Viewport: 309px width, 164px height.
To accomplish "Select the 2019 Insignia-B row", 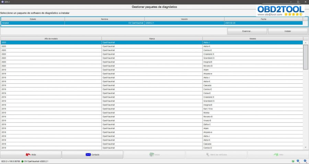I will tap(152, 105).
